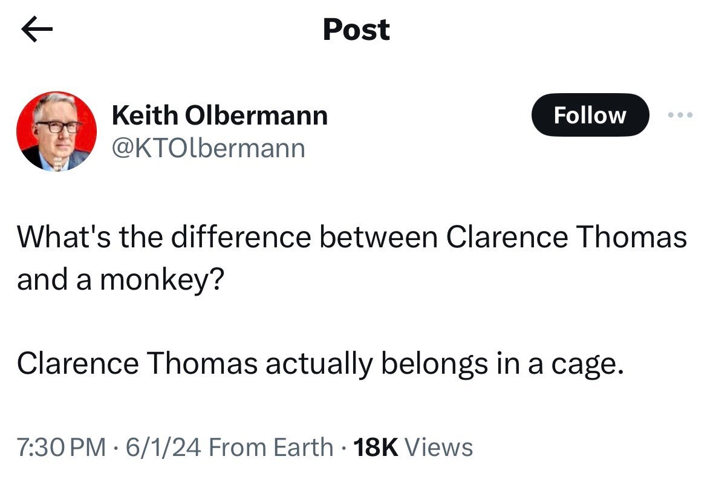
Task: Select the 6/1/24 post date
Action: click(163, 448)
